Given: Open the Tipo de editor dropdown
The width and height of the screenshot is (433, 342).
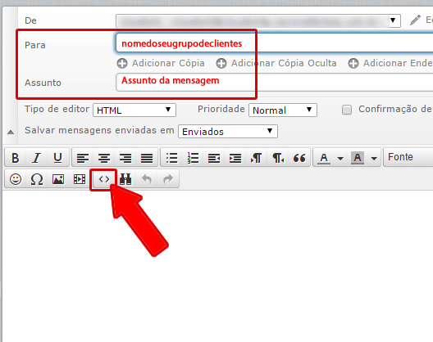Looking at the screenshot, I should coord(134,110).
